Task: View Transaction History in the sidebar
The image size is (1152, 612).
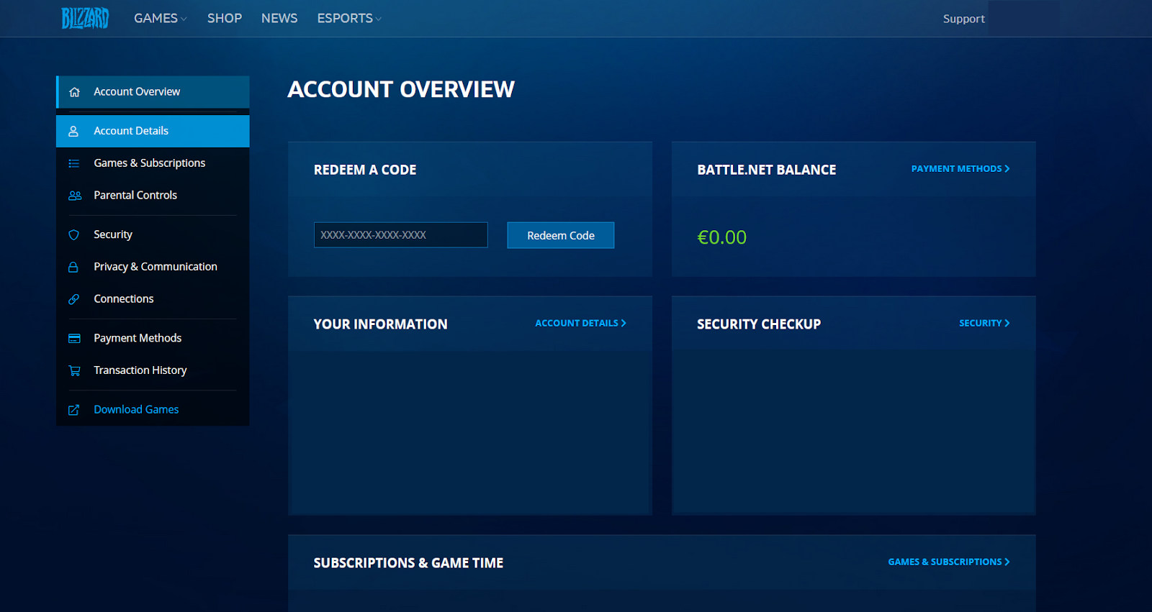Action: (153, 370)
